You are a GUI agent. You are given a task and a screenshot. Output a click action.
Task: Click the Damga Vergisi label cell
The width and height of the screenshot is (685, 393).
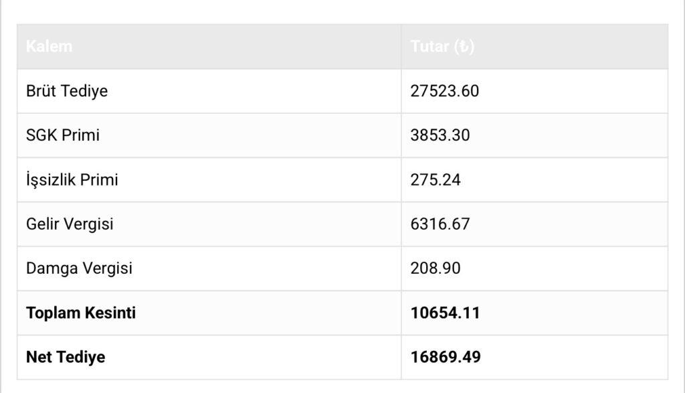click(x=79, y=268)
